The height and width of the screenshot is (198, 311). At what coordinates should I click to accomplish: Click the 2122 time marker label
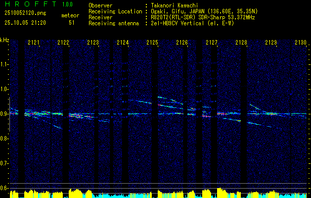coord(63,42)
